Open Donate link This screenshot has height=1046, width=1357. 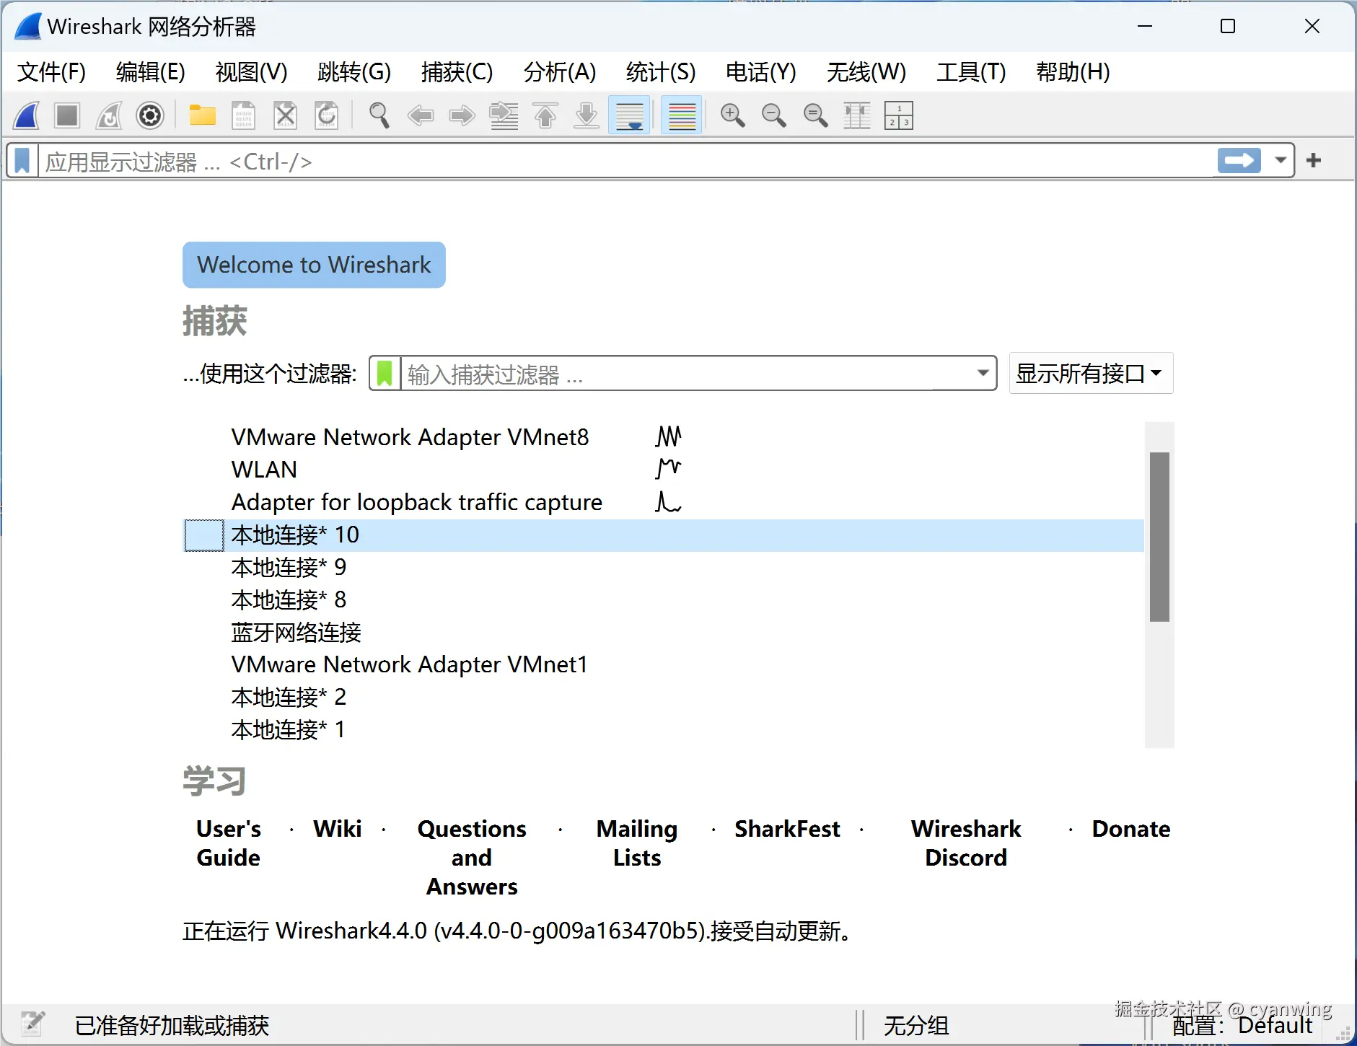click(x=1130, y=829)
